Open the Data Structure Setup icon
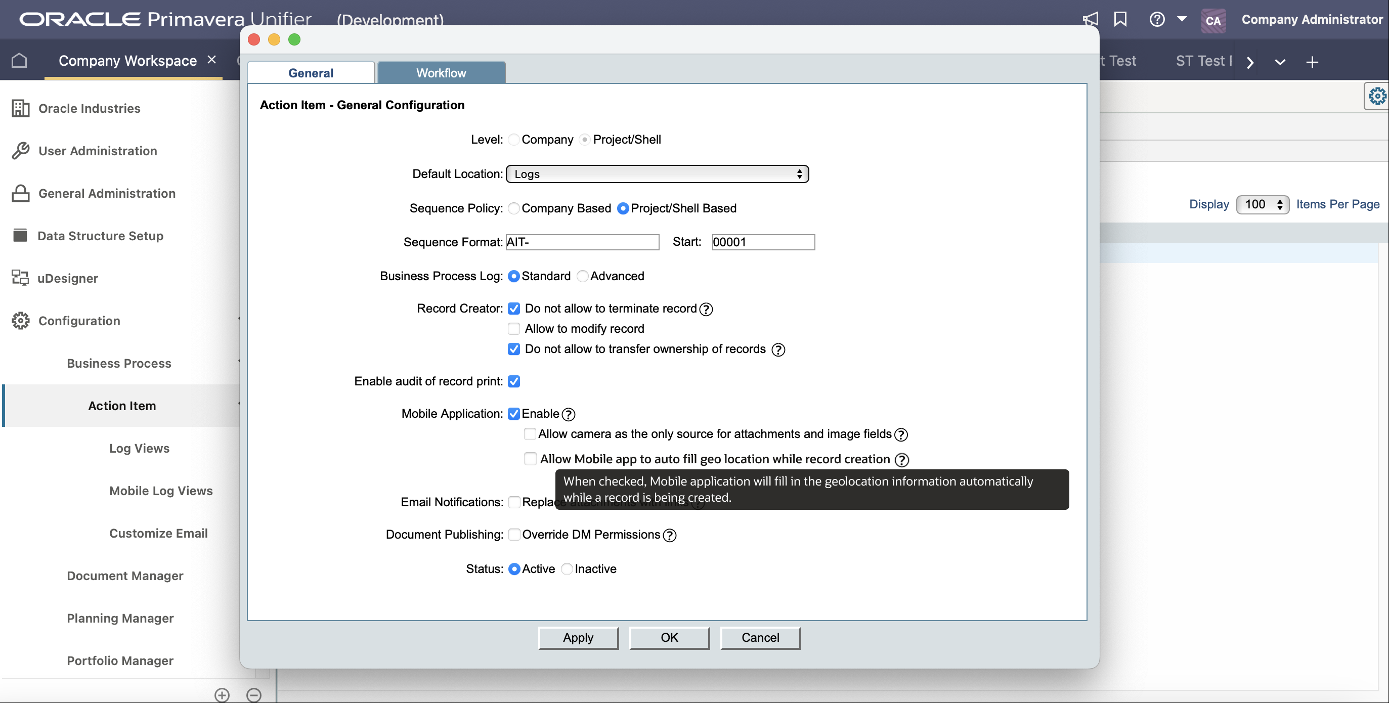Image resolution: width=1389 pixels, height=703 pixels. [20, 236]
